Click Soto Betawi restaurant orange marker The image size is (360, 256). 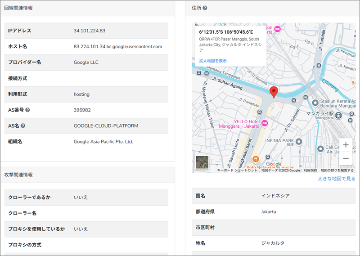coord(256,159)
